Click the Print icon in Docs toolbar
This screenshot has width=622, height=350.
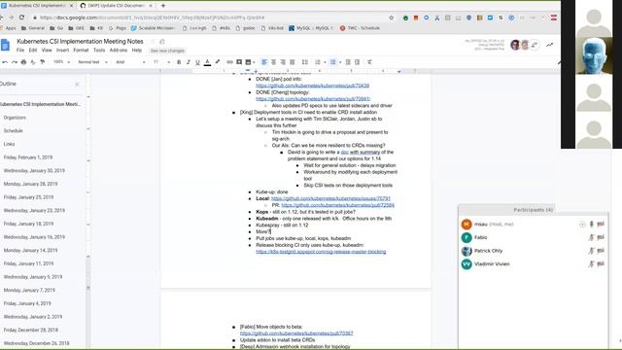[x=23, y=62]
